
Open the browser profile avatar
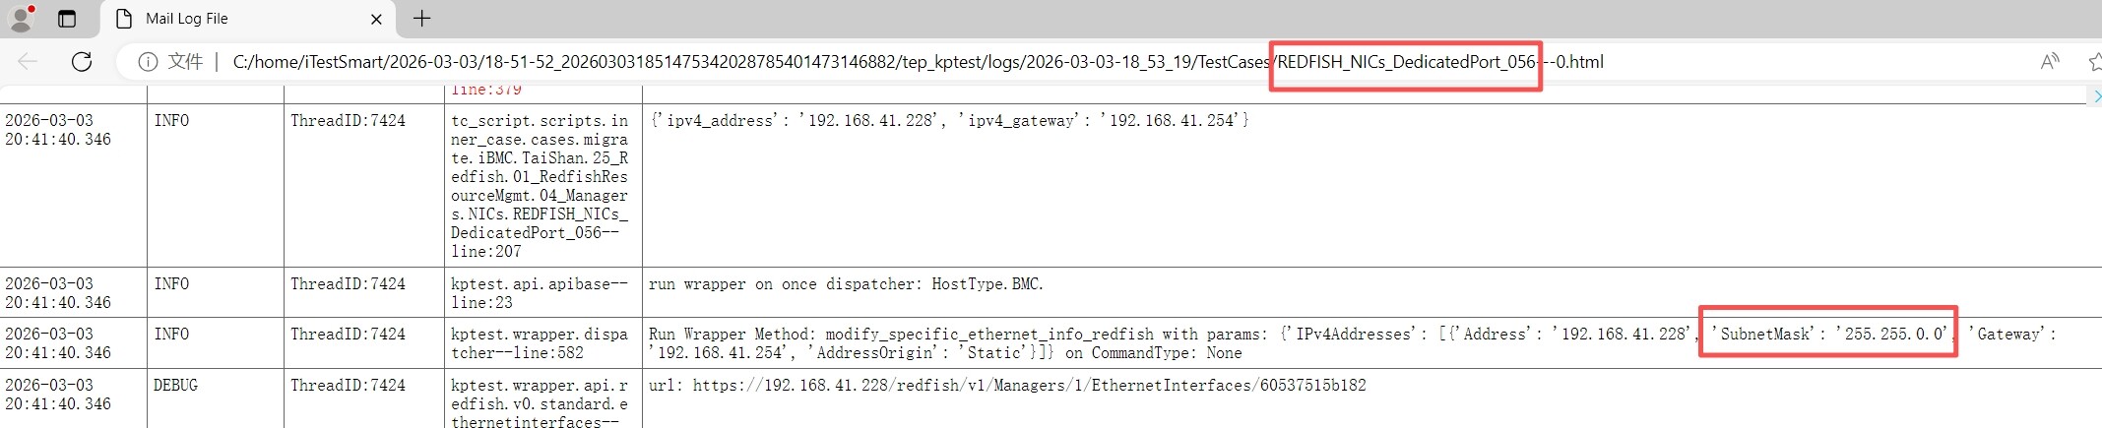(21, 18)
